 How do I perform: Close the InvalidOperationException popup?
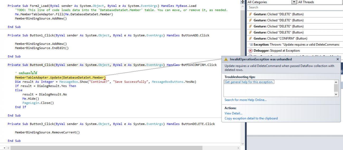338,59
